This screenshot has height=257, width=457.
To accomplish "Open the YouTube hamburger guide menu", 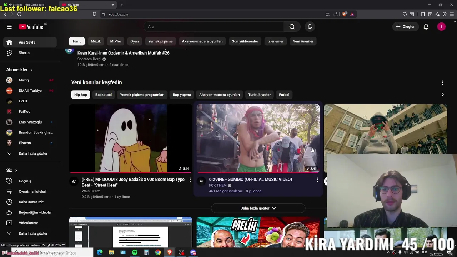I will [x=9, y=27].
